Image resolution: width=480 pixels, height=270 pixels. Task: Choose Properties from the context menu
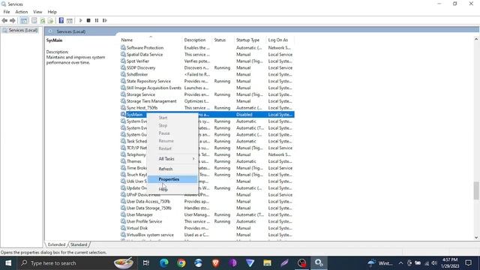tap(172, 179)
